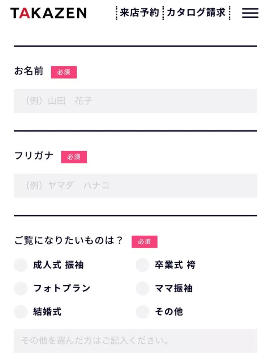Pick the その他 radio option
Screen dimensions: 271x360
tap(142, 312)
